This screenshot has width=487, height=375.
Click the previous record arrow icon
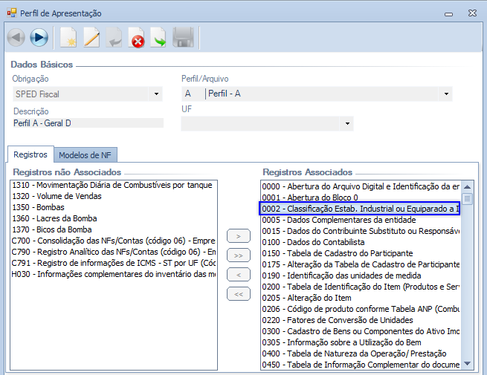coord(16,37)
